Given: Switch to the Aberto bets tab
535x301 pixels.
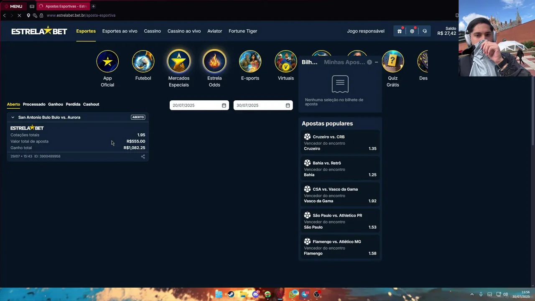Looking at the screenshot, I should [x=13, y=104].
